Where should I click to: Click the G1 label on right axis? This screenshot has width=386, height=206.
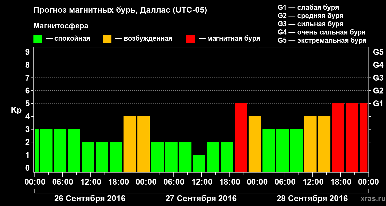(x=378, y=104)
